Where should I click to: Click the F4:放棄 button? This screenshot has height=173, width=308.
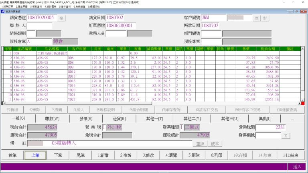click(265, 155)
